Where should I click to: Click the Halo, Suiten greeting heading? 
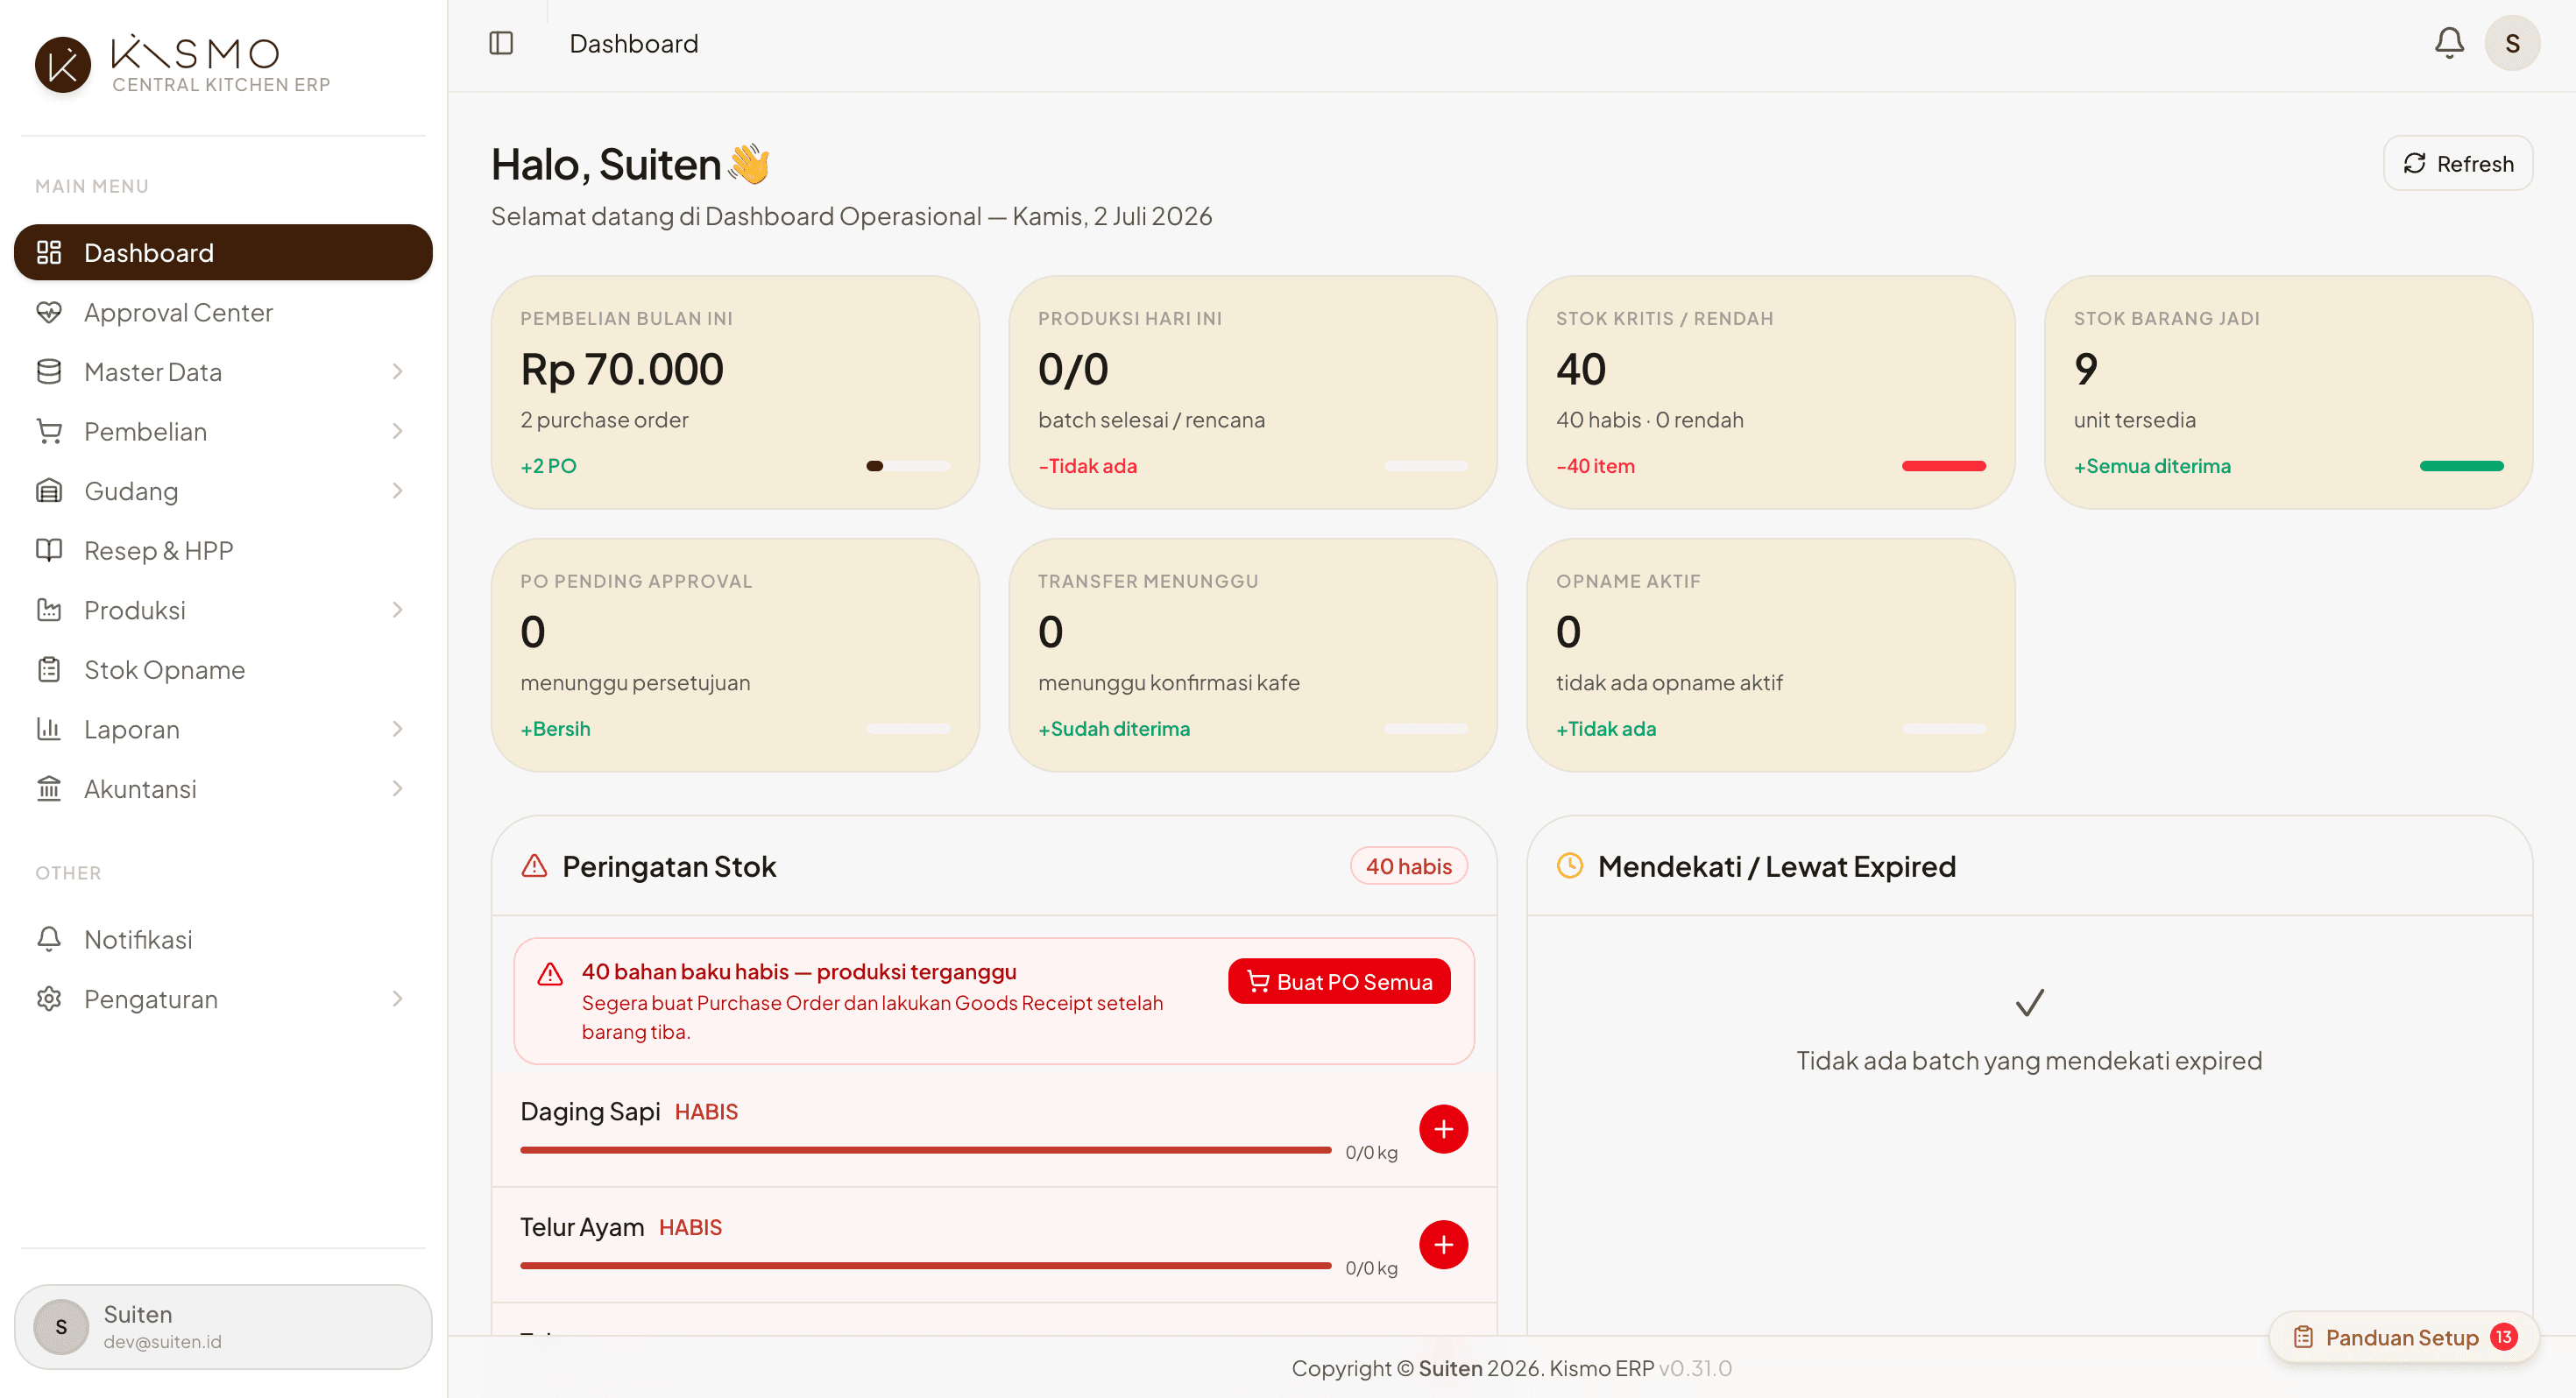630,164
